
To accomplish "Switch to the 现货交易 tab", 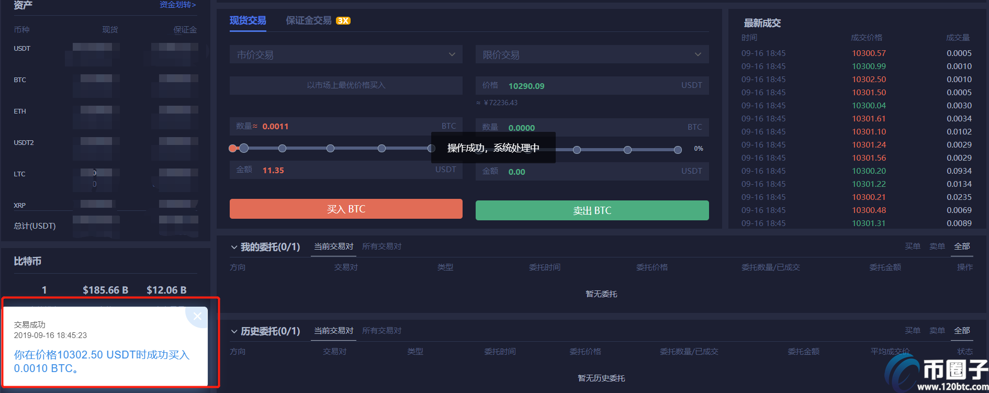I will pos(248,20).
